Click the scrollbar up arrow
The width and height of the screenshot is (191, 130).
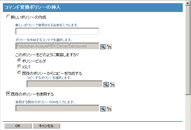click(x=188, y=3)
